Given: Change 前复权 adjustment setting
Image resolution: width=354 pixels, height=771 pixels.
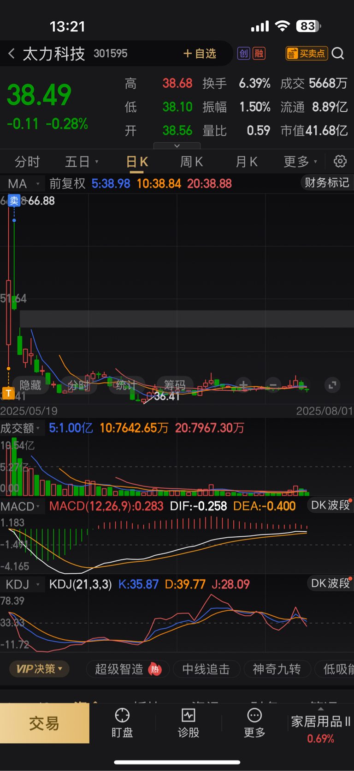Looking at the screenshot, I should [67, 183].
